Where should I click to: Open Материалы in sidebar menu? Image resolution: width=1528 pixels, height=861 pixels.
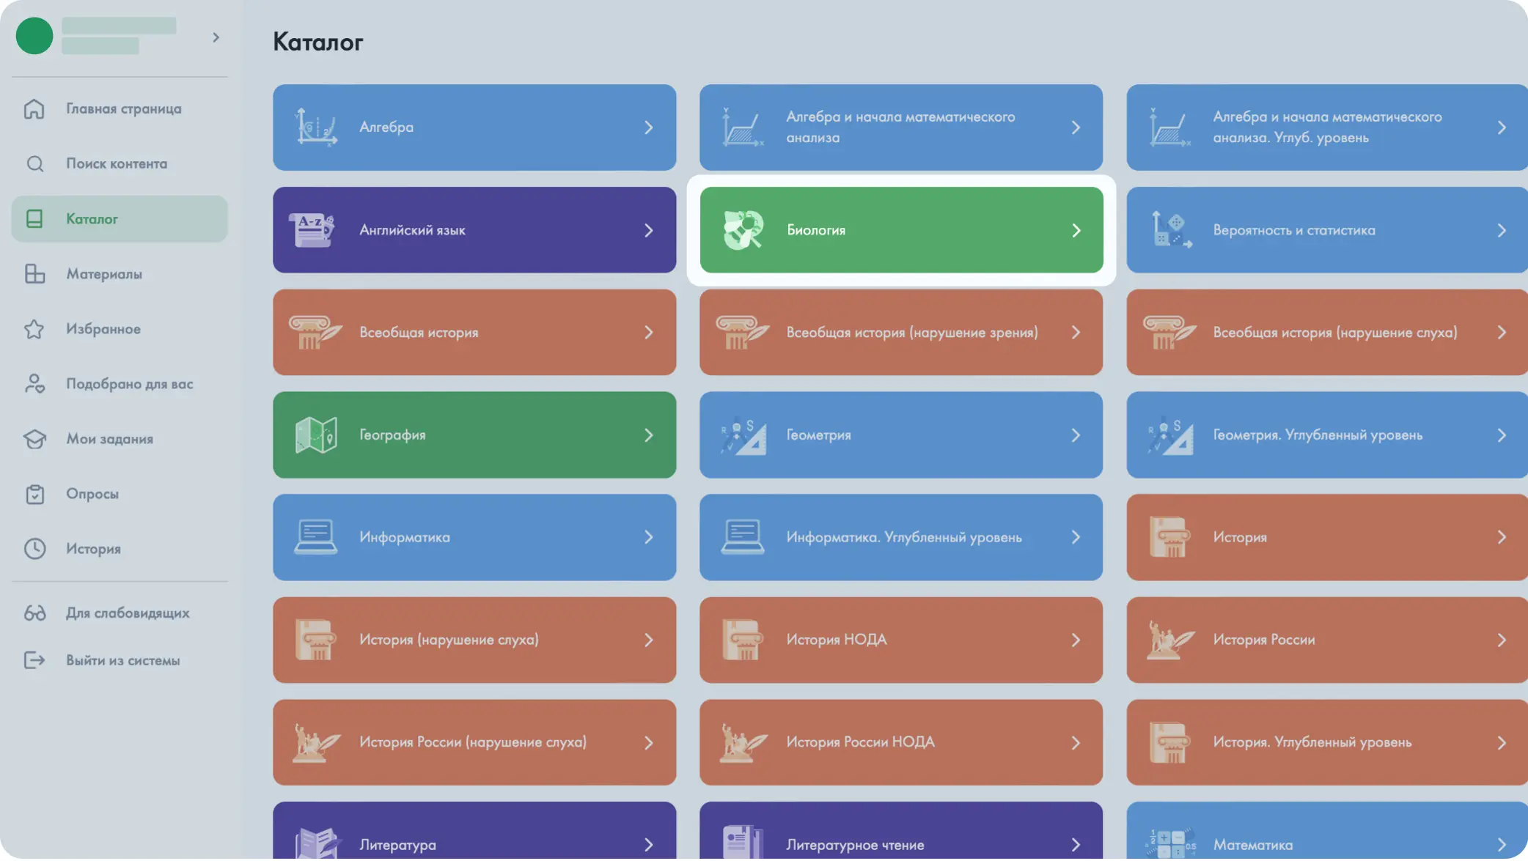pyautogui.click(x=104, y=274)
